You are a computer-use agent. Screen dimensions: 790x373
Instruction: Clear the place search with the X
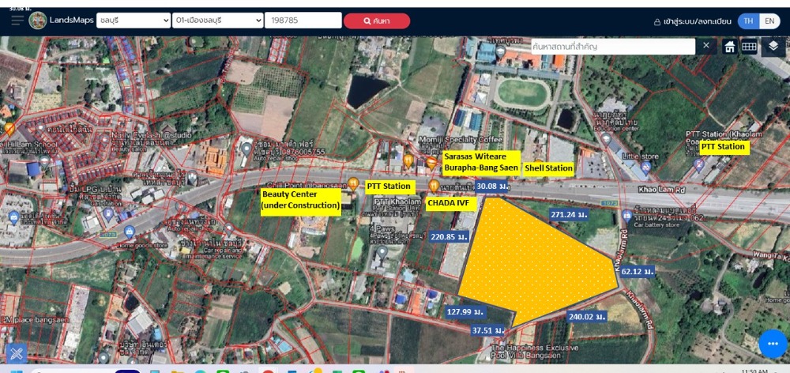(706, 46)
